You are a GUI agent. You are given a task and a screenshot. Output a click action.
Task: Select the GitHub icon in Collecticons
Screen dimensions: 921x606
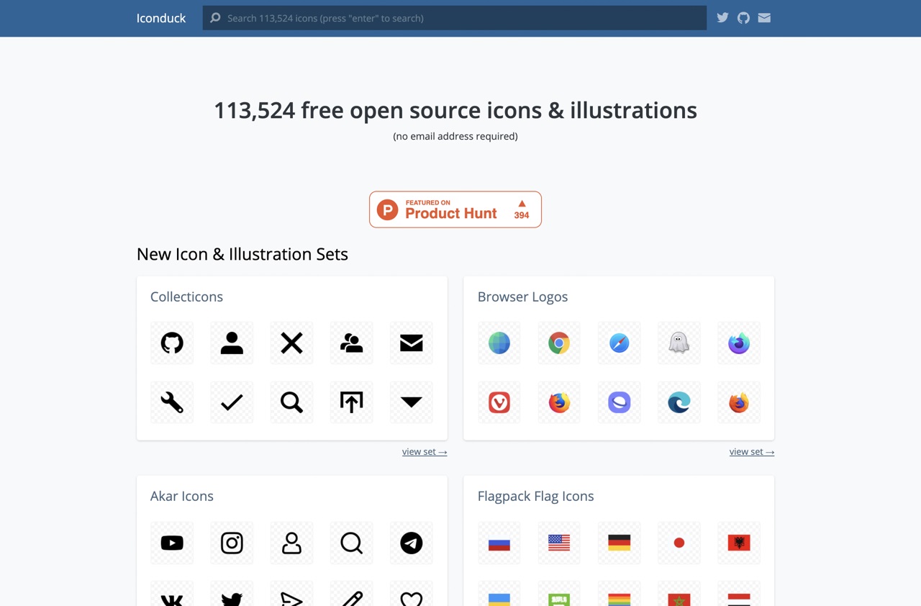point(172,343)
